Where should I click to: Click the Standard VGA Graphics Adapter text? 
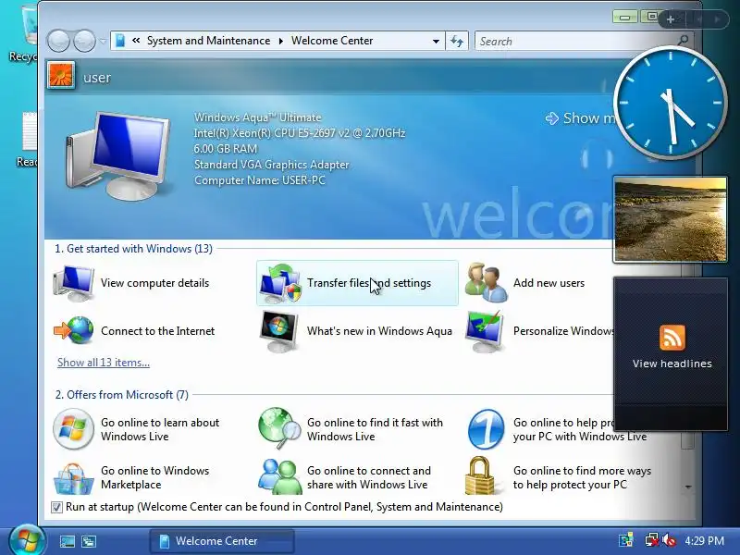tap(271, 165)
